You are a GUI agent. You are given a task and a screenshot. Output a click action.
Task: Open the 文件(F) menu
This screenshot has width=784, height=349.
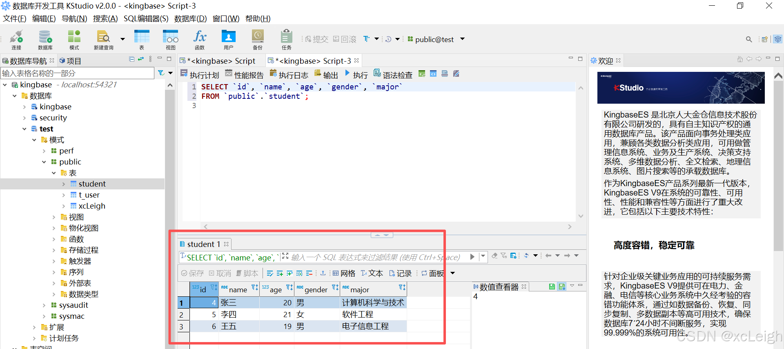15,18
